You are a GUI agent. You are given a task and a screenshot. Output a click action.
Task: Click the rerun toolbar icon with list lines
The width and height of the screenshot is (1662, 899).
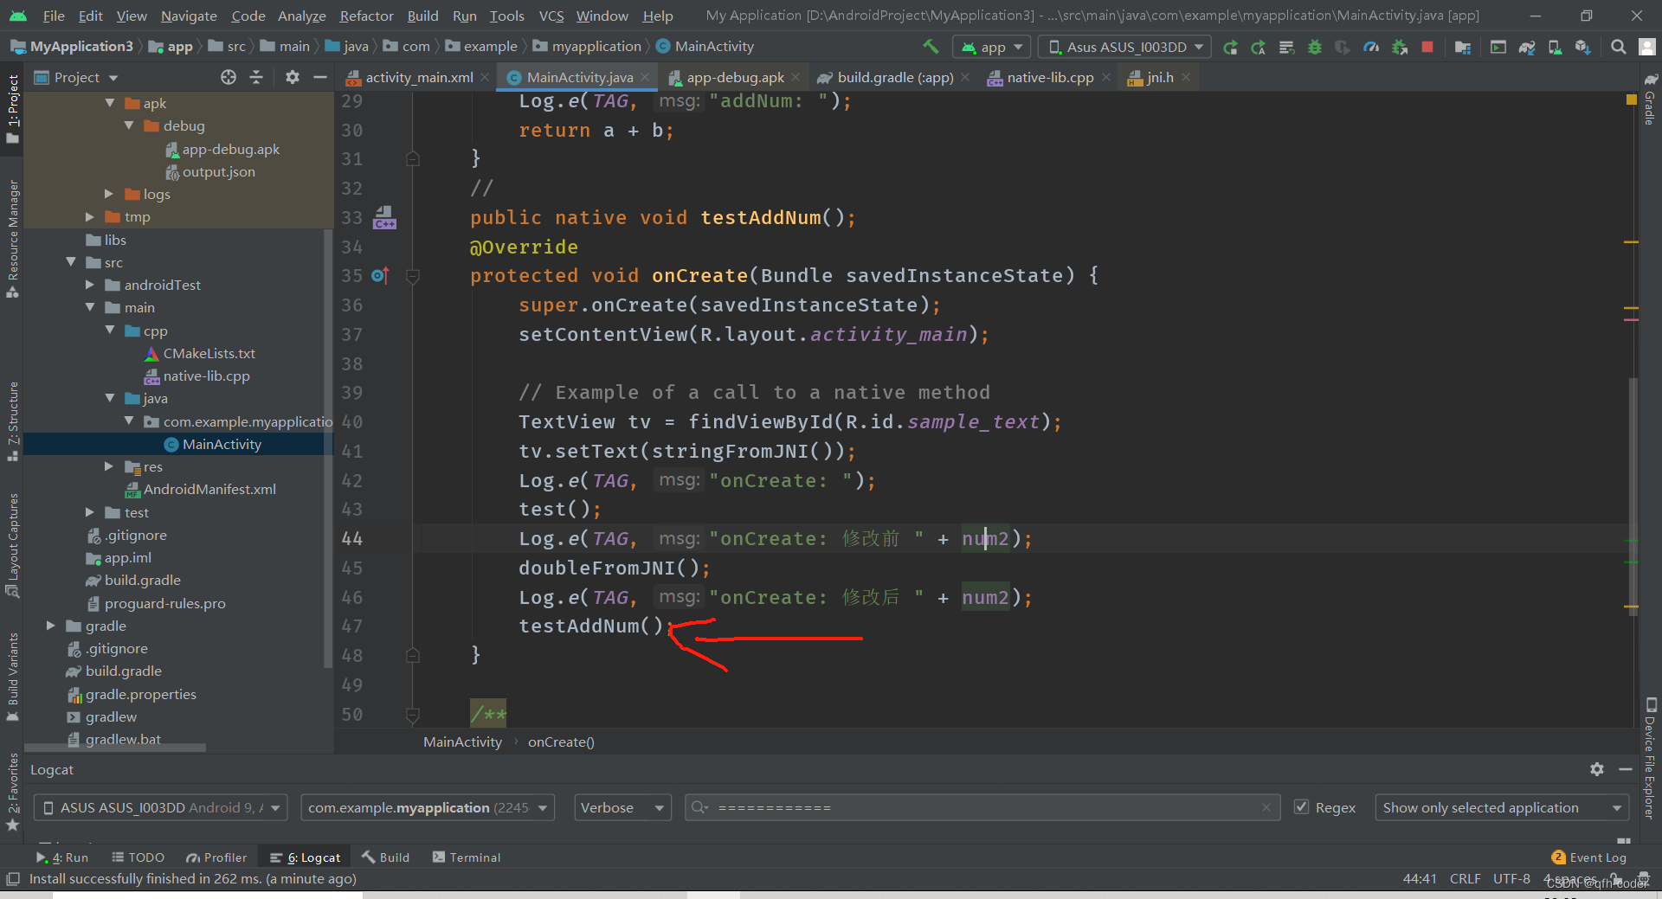1287,47
